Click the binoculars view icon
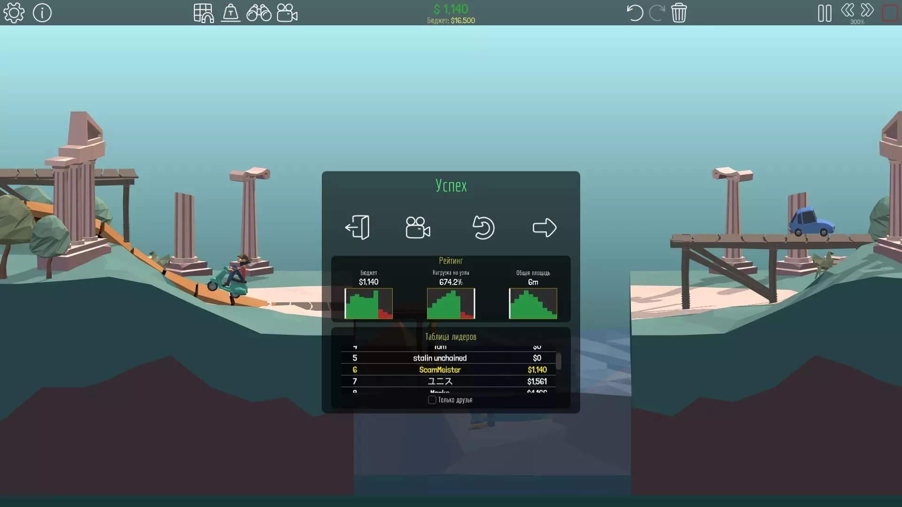Viewport: 902px width, 507px height. pos(259,13)
